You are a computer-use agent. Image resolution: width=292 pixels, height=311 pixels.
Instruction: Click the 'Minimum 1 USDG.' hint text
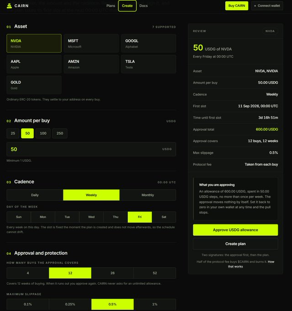click(x=19, y=161)
